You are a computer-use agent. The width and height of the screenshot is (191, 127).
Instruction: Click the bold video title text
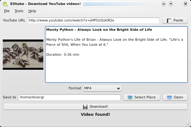(x=99, y=30)
